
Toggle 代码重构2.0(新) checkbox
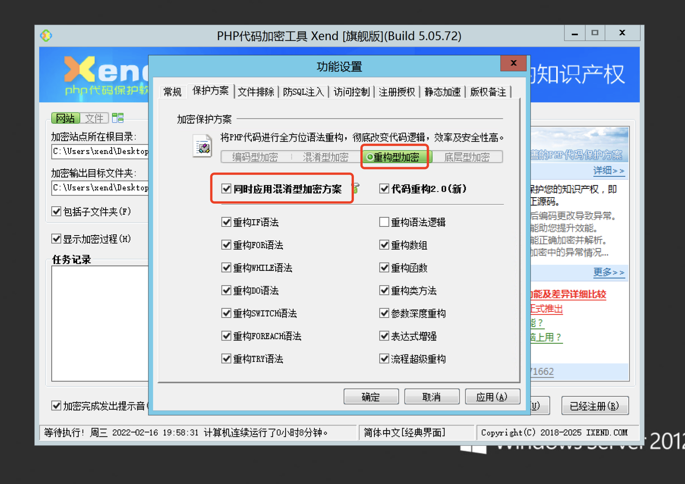[x=384, y=188]
